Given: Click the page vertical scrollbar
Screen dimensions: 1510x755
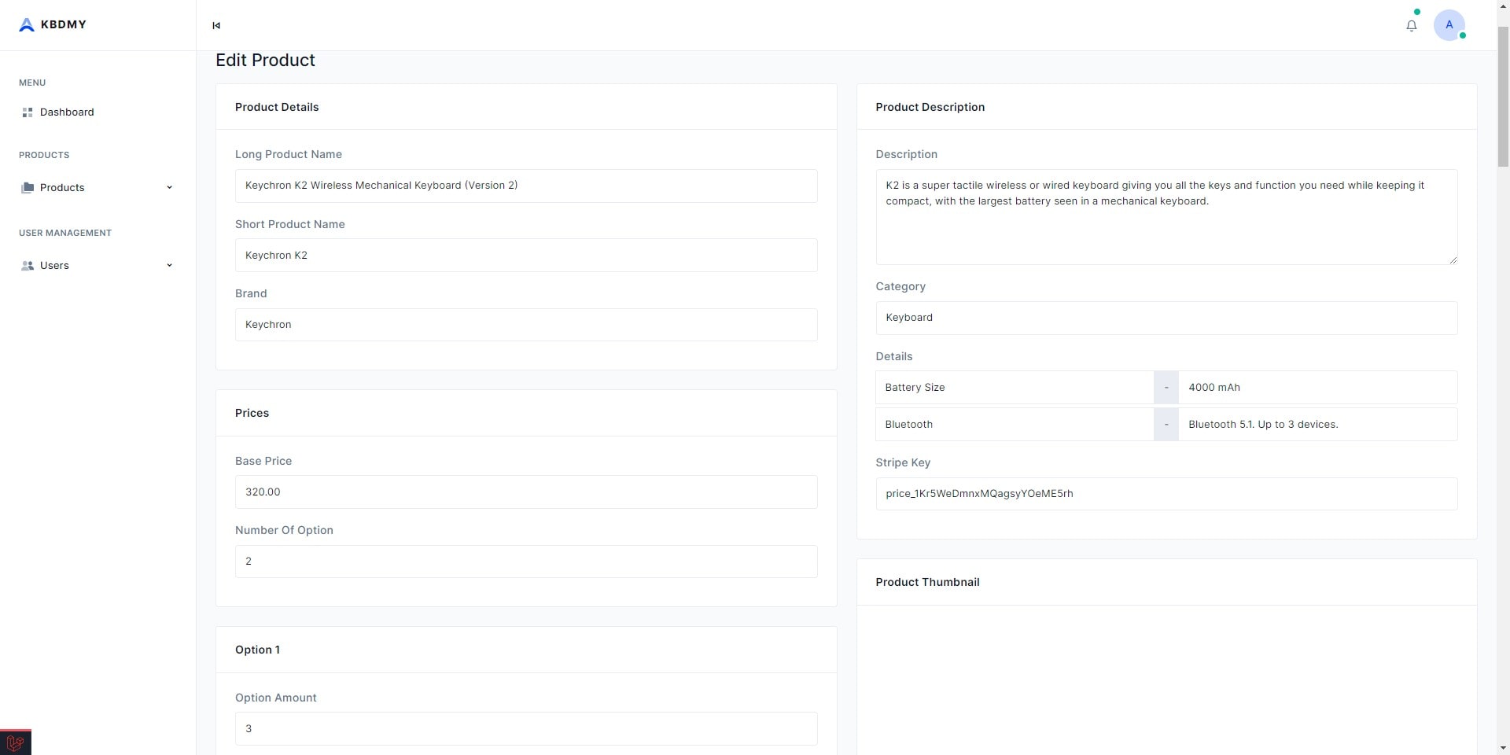Looking at the screenshot, I should point(1503,97).
